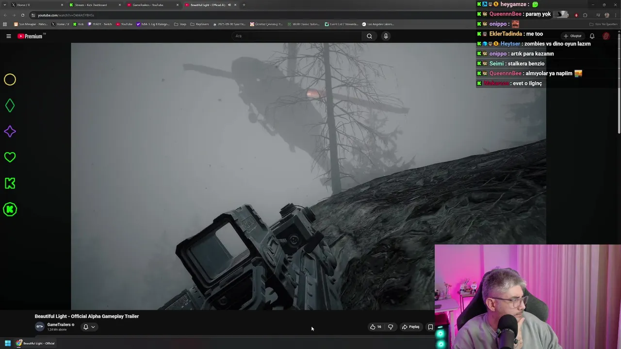Expand the 'Vorp' bookmarks folder
Screen dimensions: 621x349
click(180, 24)
